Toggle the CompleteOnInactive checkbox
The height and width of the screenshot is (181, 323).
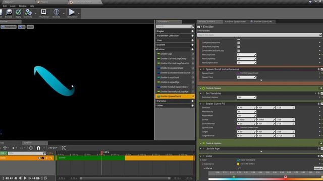(239, 43)
